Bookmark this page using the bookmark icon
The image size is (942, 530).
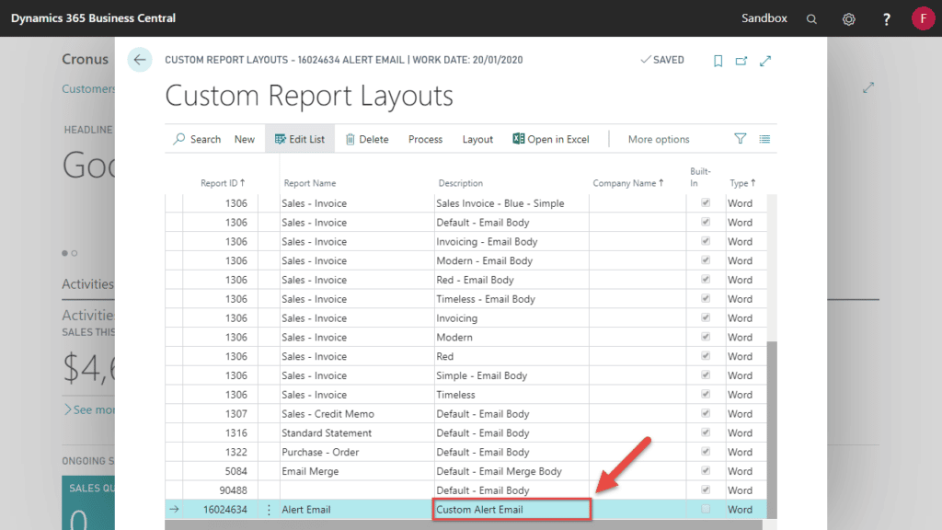click(x=718, y=60)
